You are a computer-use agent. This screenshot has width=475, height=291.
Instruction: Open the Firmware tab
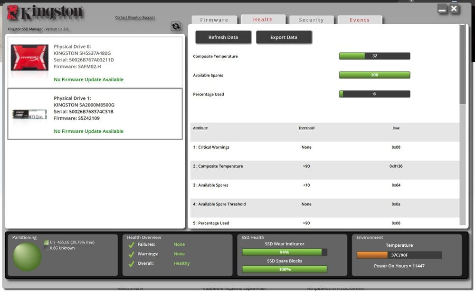point(214,19)
